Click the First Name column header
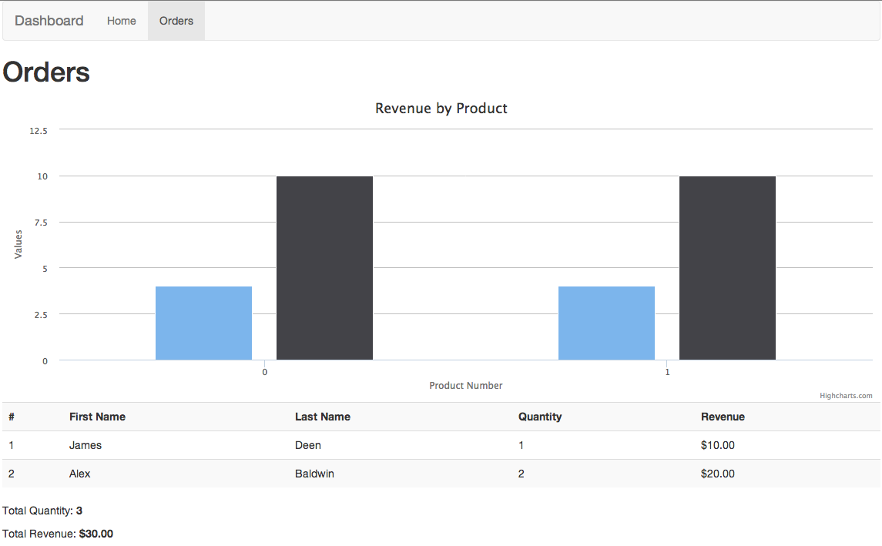The height and width of the screenshot is (546, 882). [x=97, y=417]
